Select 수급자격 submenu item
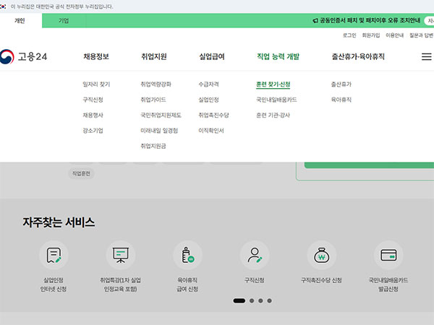The image size is (434, 325). (x=209, y=84)
